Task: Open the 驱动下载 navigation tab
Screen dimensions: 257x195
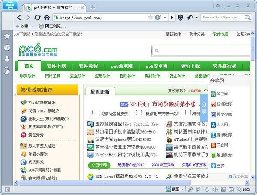Action: click(x=190, y=66)
